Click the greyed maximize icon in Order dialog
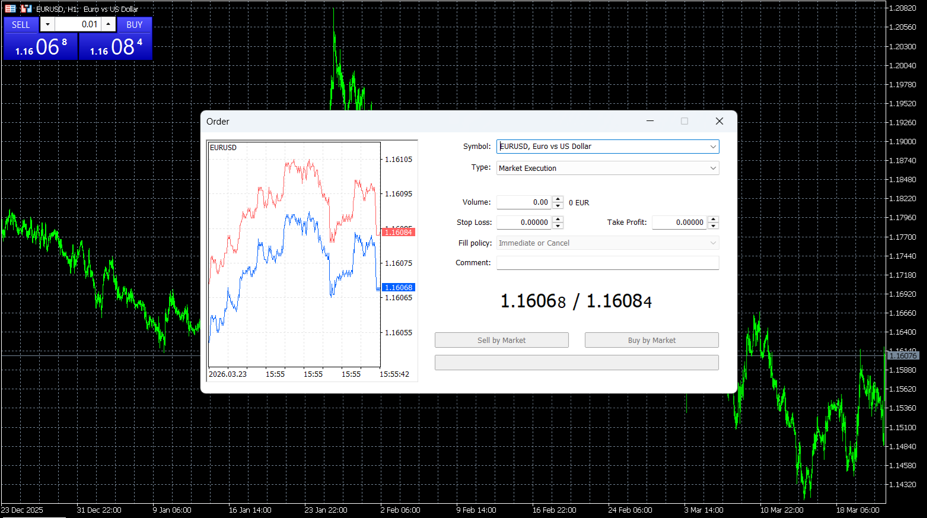This screenshot has height=518, width=927. coord(684,121)
